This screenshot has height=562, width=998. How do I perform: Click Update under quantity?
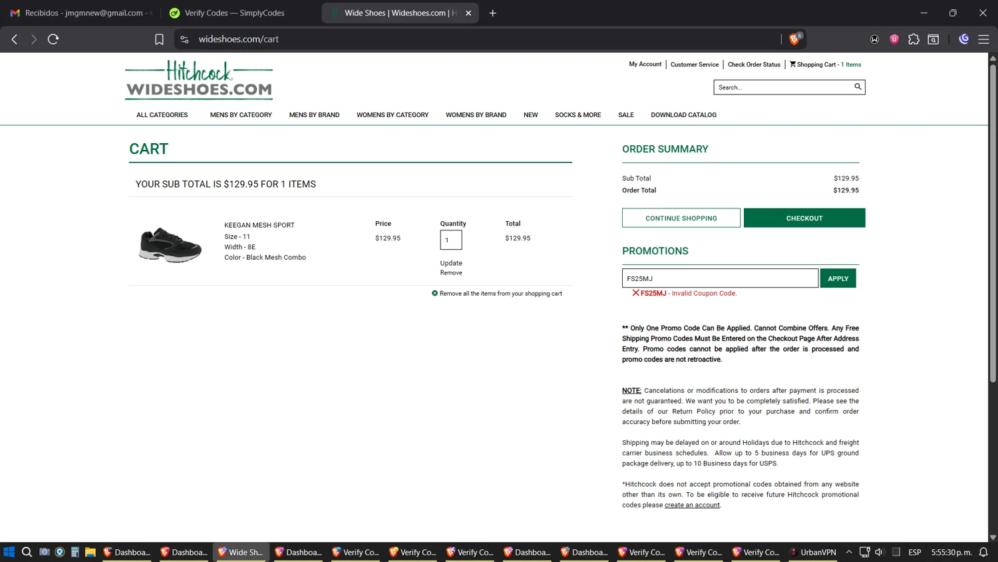(x=450, y=263)
